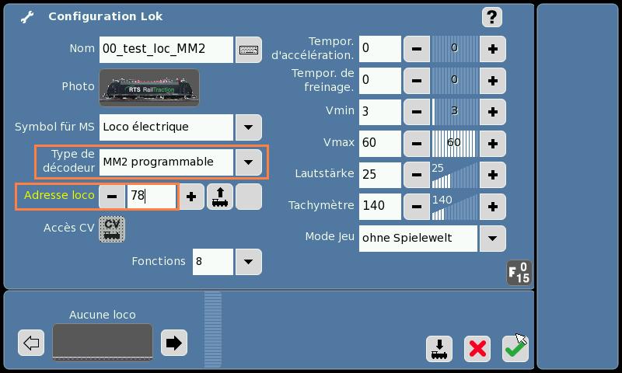Click the Vmax value field
The height and width of the screenshot is (373, 622).
tap(380, 144)
